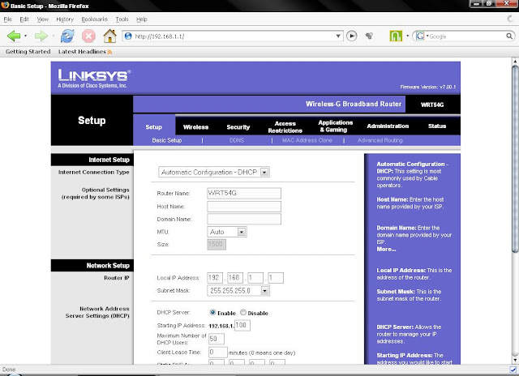Click the Go button beside the address bar
Image resolution: width=519 pixels, height=376 pixels.
pos(351,36)
